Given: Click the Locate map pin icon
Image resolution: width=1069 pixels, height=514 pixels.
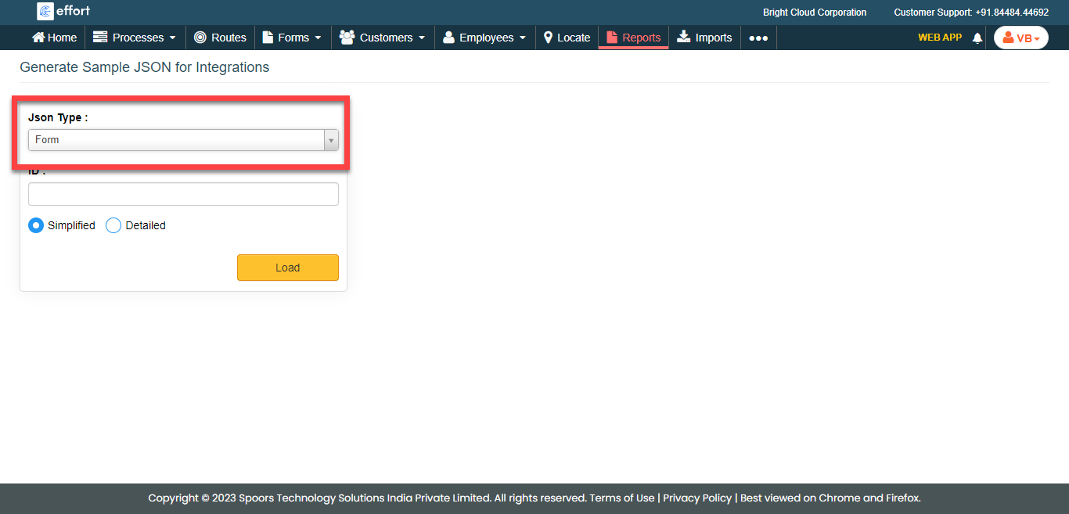Looking at the screenshot, I should click(x=549, y=38).
